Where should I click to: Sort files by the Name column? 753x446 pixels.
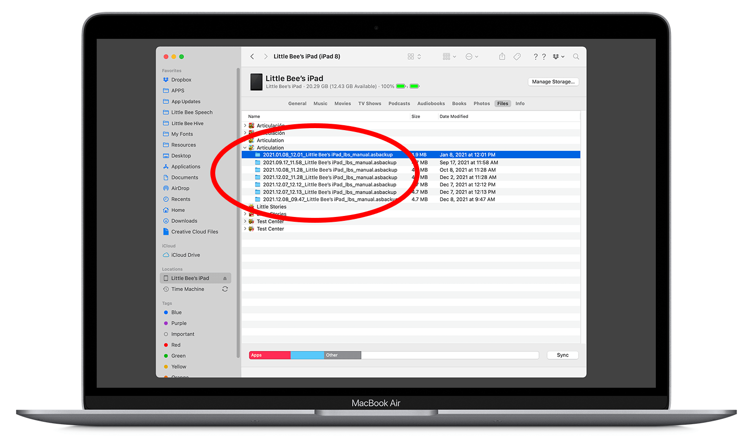pyautogui.click(x=254, y=116)
